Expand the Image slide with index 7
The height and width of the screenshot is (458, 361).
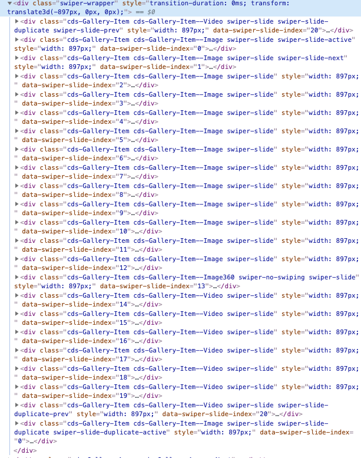[17, 167]
